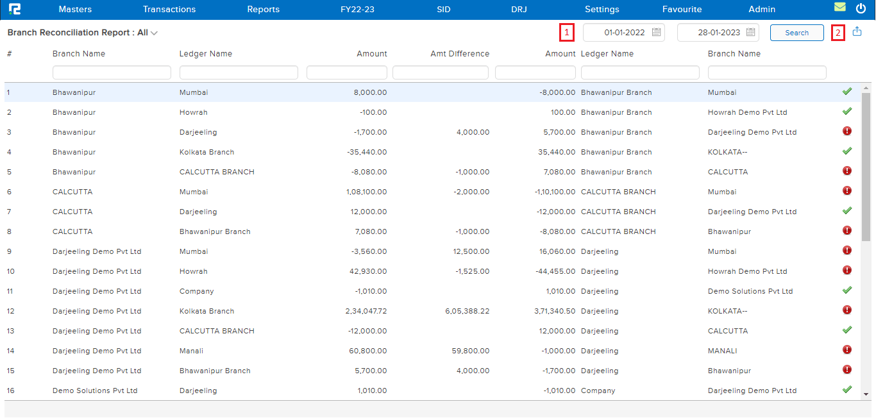Open the Masters menu
This screenshot has height=420, width=876.
point(75,9)
